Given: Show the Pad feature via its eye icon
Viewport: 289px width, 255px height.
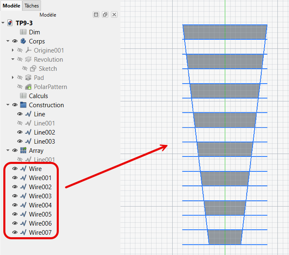Looking at the screenshot, I should 20,78.
